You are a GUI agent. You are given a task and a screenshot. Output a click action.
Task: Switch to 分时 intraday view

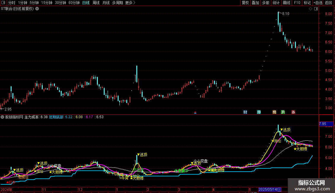[12, 3]
